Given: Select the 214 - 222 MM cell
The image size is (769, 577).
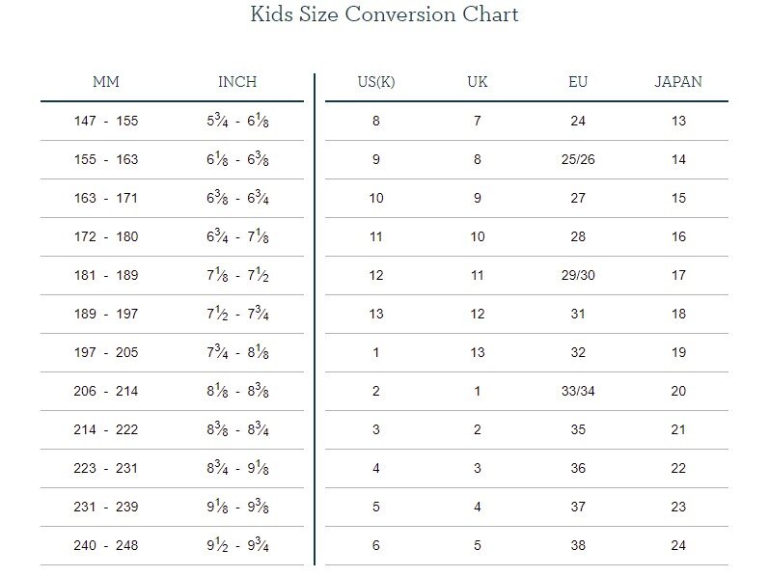Looking at the screenshot, I should (x=106, y=430).
